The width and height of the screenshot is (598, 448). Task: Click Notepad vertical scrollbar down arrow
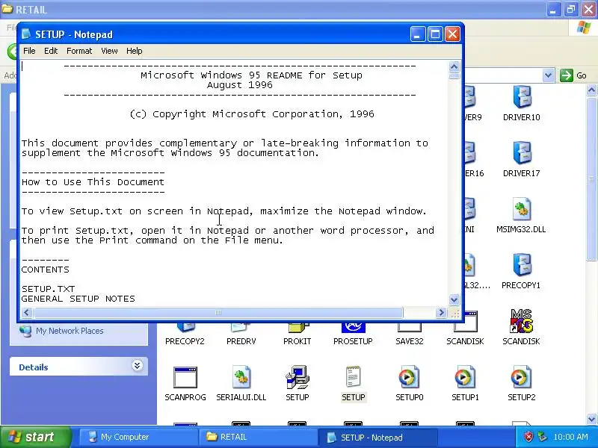point(454,300)
